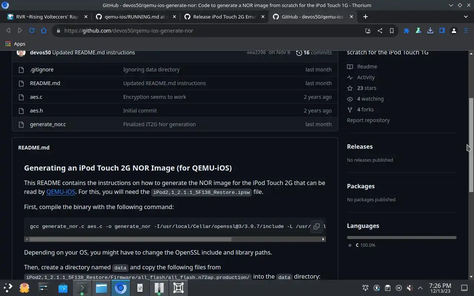
Task: Open clipboard icon in system tray
Action: (387, 288)
